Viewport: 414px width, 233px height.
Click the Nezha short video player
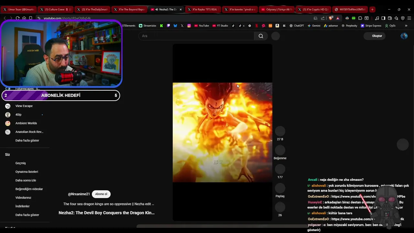click(x=223, y=132)
